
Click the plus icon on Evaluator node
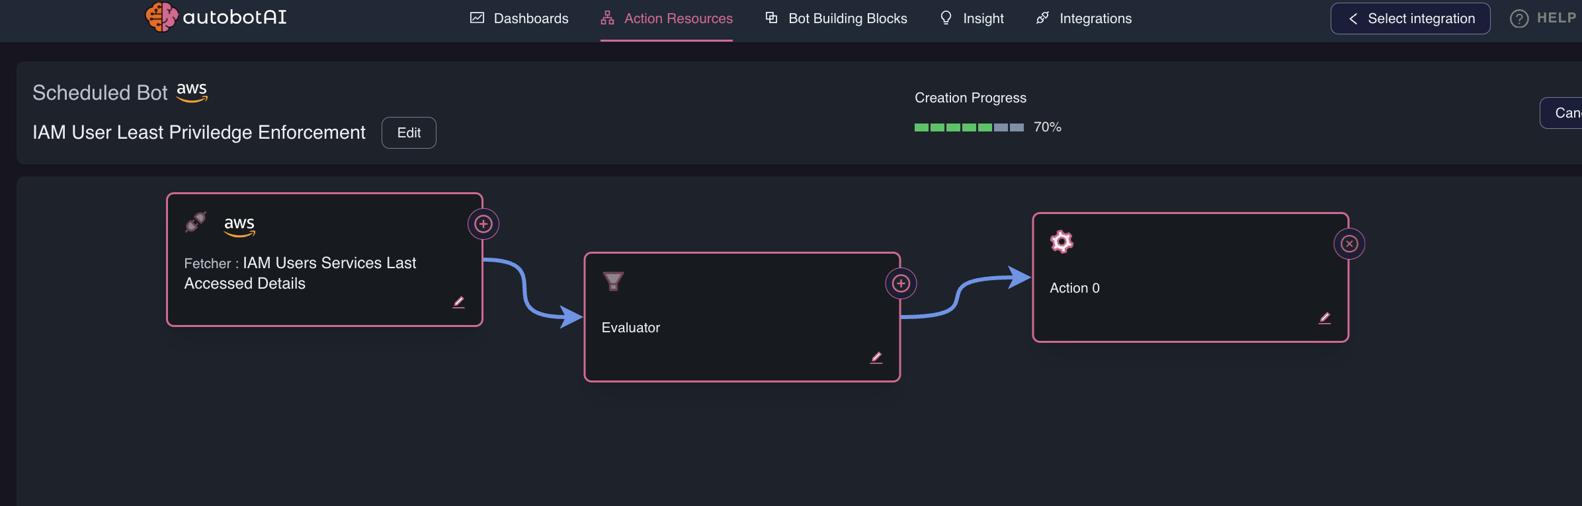pos(901,283)
